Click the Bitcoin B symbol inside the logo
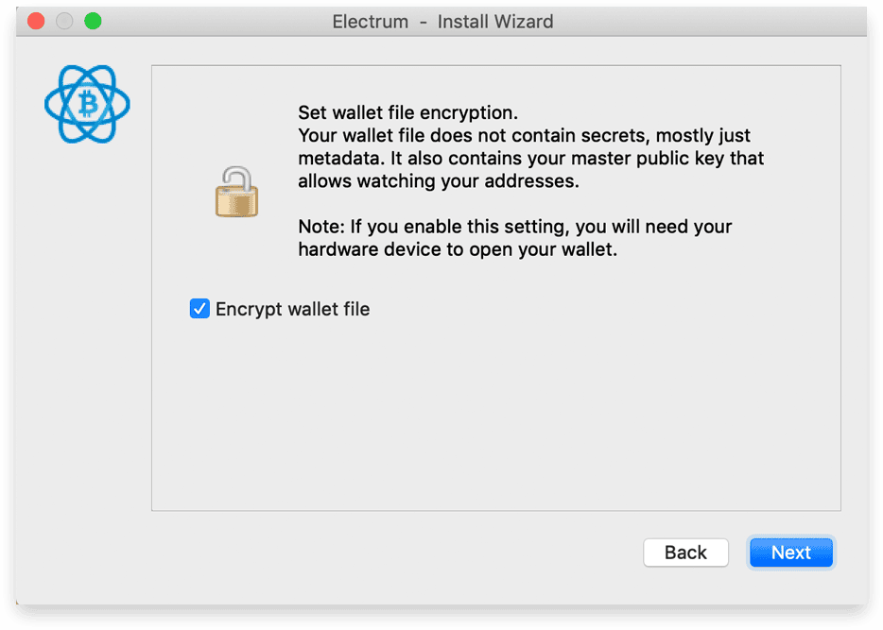The height and width of the screenshot is (630, 883). pyautogui.click(x=88, y=105)
